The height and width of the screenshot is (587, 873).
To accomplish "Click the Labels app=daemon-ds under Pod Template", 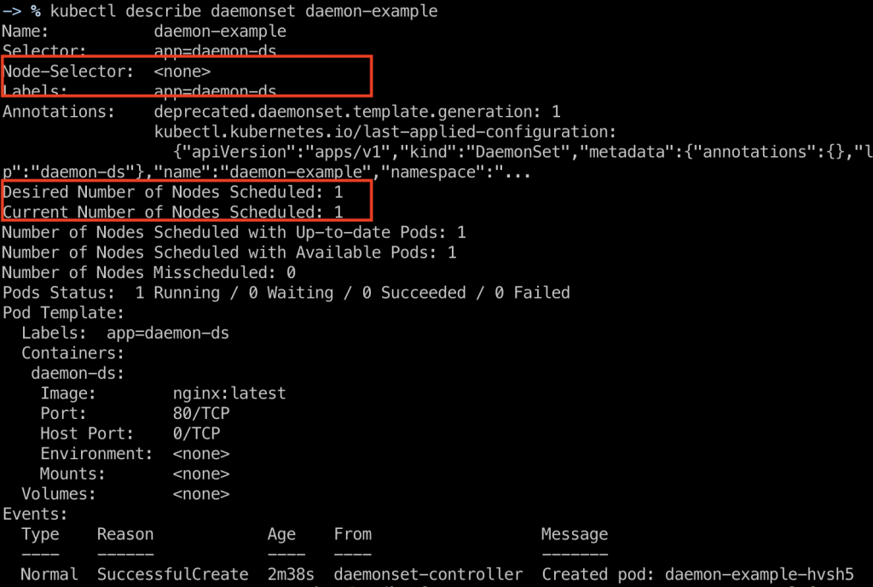I will [x=168, y=333].
